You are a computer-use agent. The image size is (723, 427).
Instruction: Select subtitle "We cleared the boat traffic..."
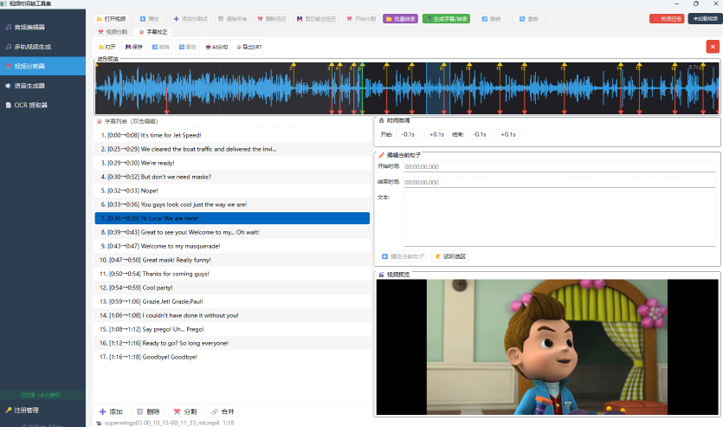232,149
